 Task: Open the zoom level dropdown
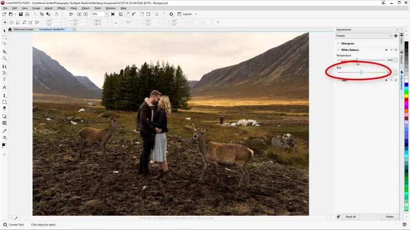coord(107,14)
